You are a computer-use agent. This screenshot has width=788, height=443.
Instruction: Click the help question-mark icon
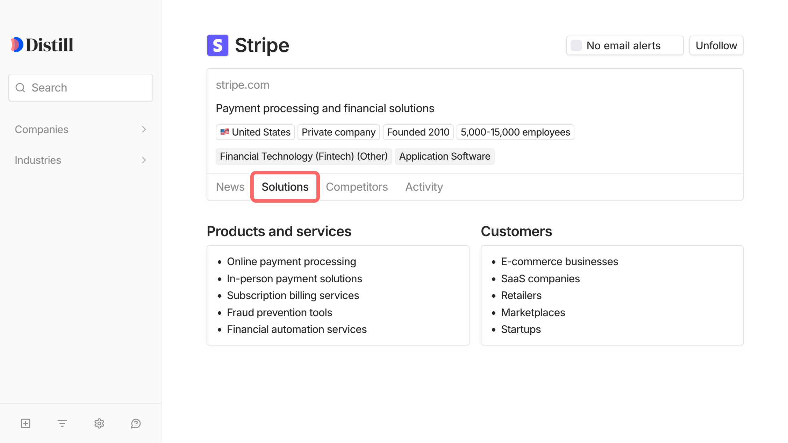point(136,423)
